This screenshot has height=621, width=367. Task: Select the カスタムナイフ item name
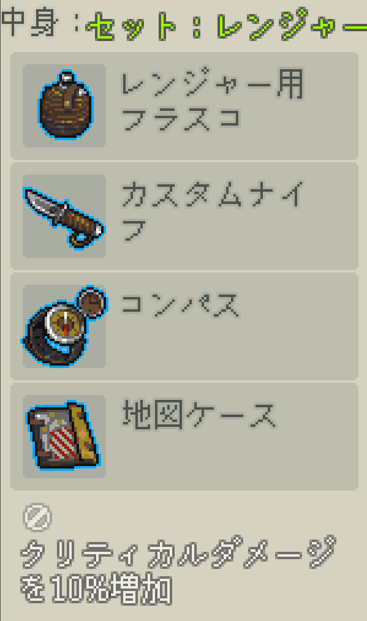[213, 211]
